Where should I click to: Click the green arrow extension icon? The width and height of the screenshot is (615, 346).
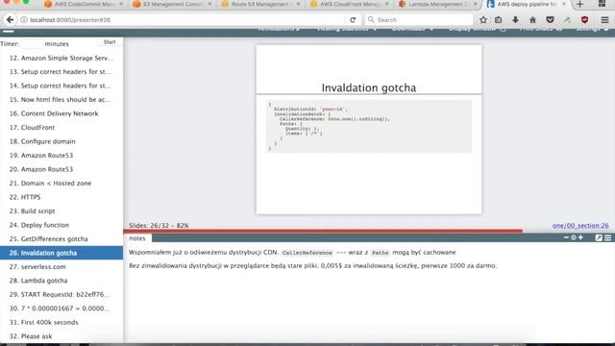[567, 19]
